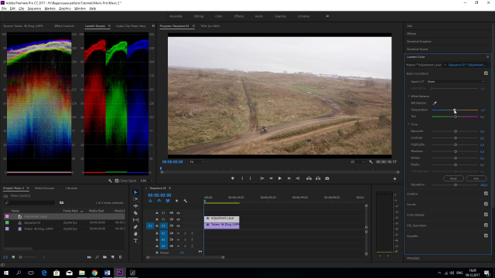495x278 pixels.
Task: Open scopes bit depth dropdown
Action: 146,181
